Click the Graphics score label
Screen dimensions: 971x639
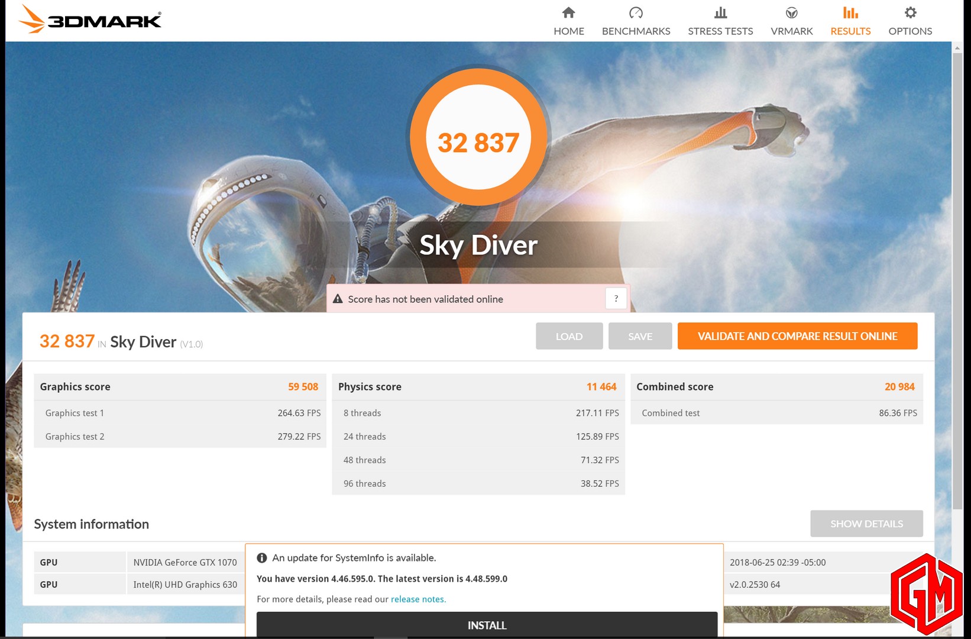pos(75,386)
